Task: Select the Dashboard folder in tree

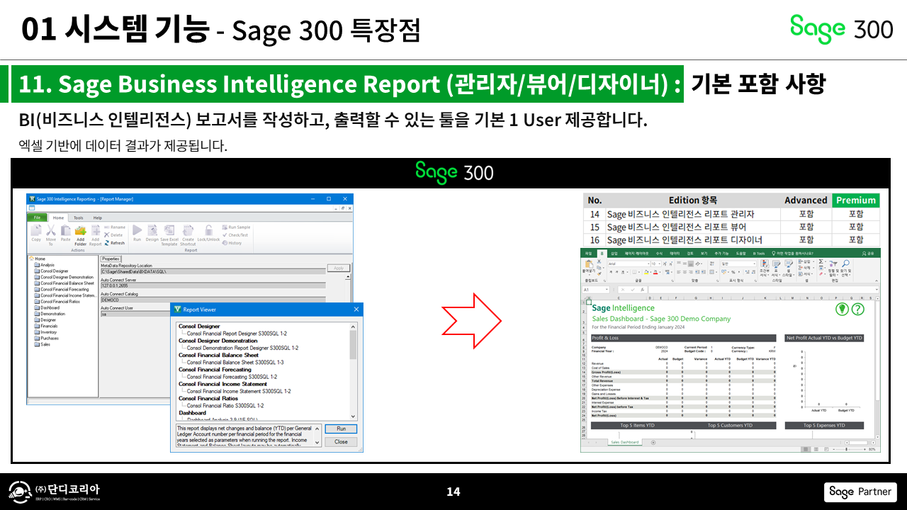Action: point(47,308)
